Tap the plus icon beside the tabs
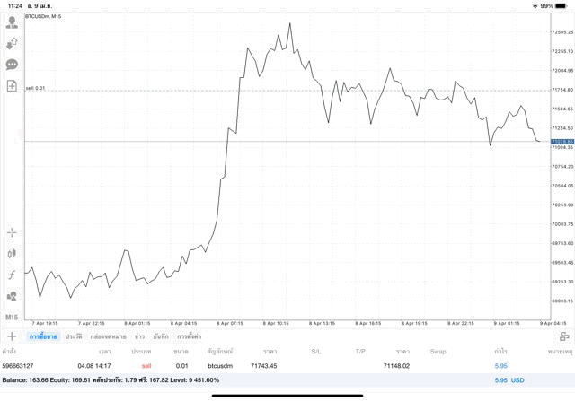Image resolution: width=575 pixels, height=401 pixels. click(x=12, y=336)
